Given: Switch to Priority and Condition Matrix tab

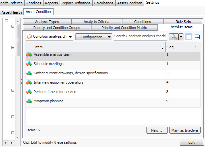Looking at the screenshot, I should [x=124, y=28].
